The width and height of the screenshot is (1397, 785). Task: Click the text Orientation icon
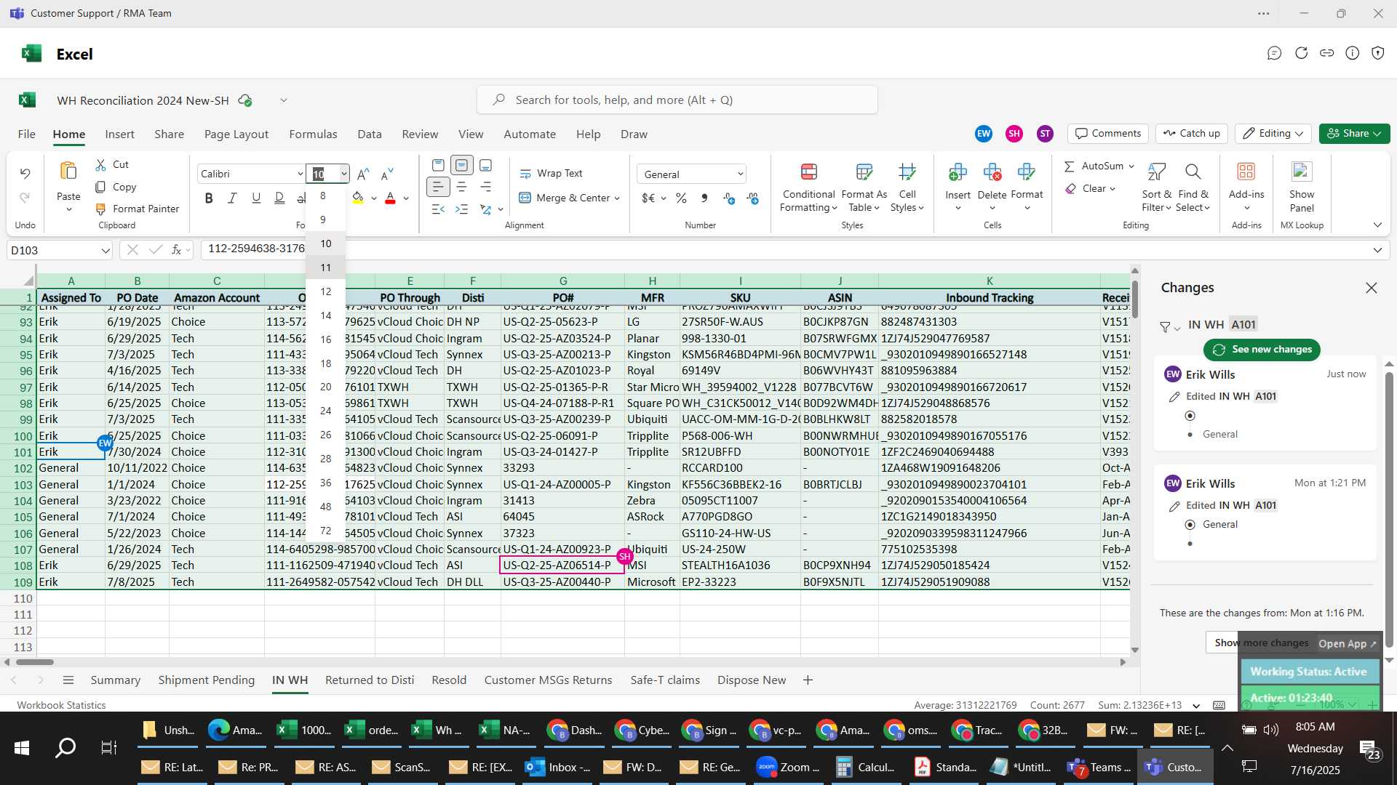(486, 209)
